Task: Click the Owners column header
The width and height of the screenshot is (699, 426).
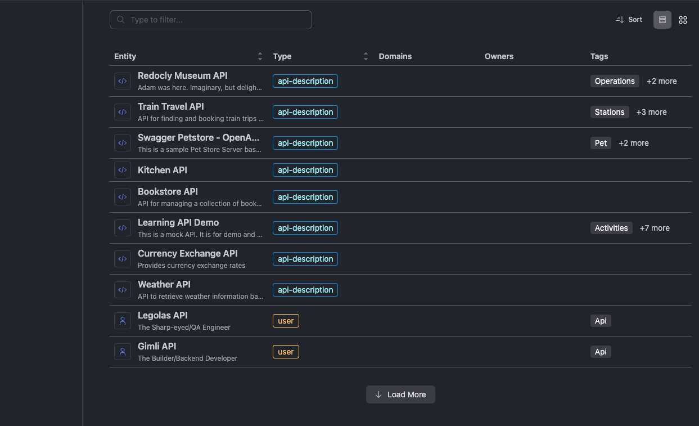Action: tap(499, 56)
